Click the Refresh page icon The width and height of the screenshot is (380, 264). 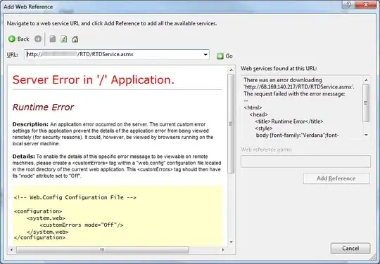pos(64,39)
